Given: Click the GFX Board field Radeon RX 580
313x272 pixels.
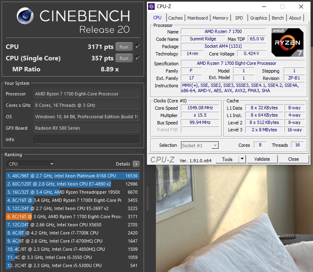Looking at the screenshot, I should 86,128.
